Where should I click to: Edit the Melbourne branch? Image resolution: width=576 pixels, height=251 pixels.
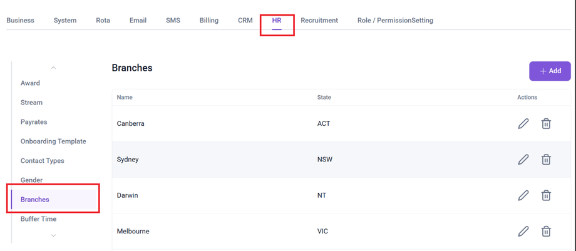(523, 232)
